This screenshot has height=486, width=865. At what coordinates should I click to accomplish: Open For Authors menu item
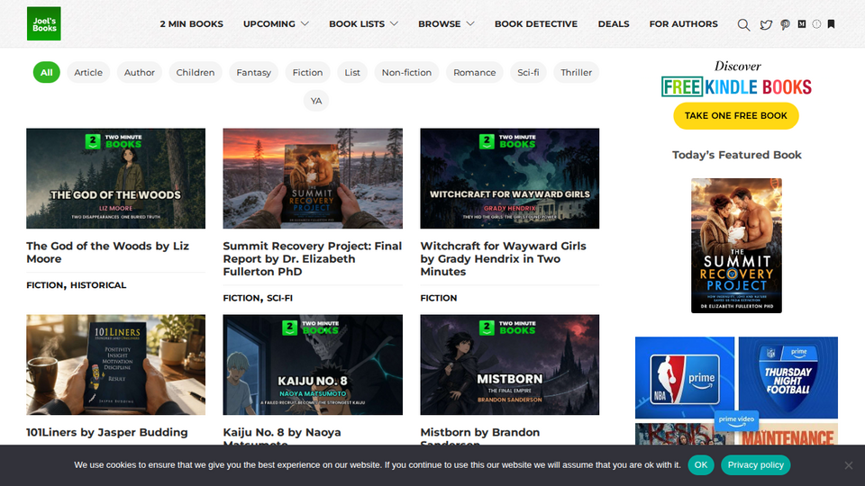684,23
